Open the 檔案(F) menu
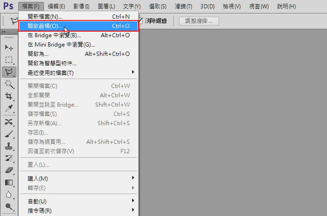Image resolution: width=327 pixels, height=216 pixels. pos(31,7)
